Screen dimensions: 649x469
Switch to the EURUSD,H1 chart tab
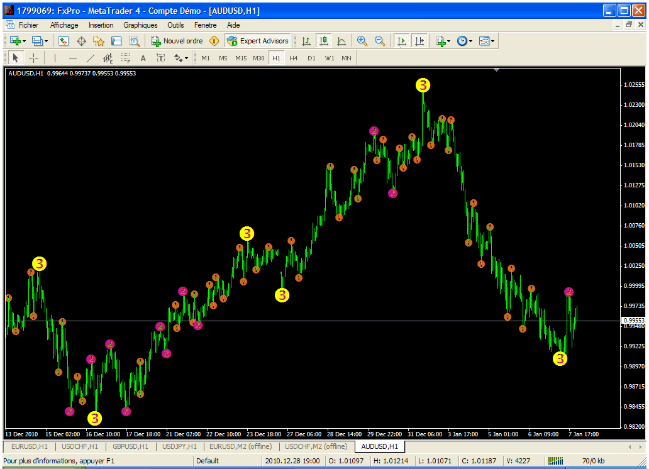click(29, 446)
